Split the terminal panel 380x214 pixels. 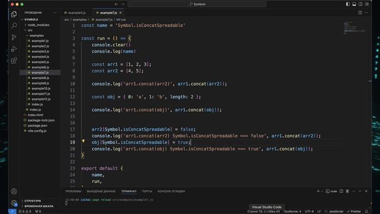point(341,191)
